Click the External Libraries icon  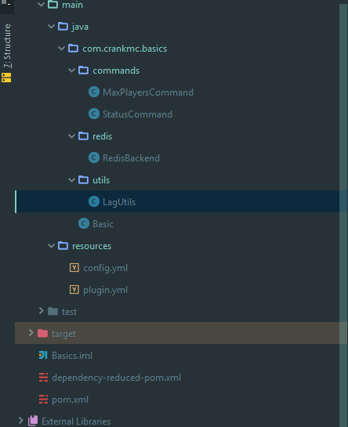pyautogui.click(x=33, y=421)
